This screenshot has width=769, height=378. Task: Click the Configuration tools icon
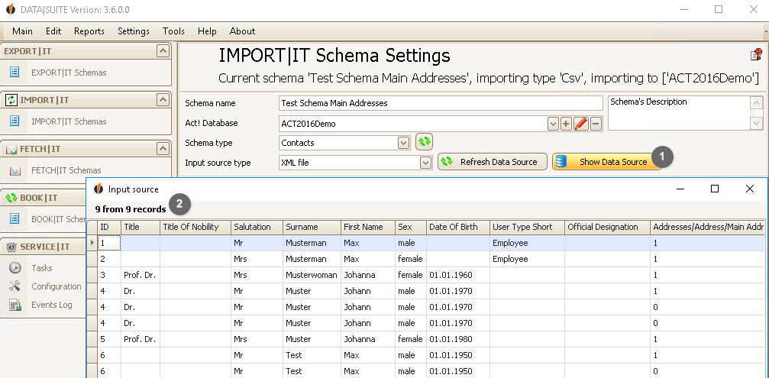[15, 286]
